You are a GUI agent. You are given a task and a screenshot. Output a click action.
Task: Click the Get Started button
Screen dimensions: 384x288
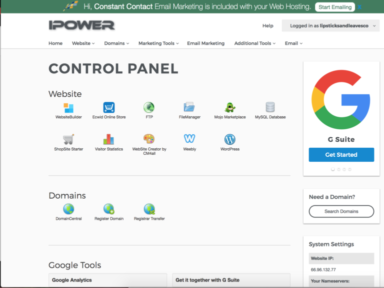tap(341, 155)
